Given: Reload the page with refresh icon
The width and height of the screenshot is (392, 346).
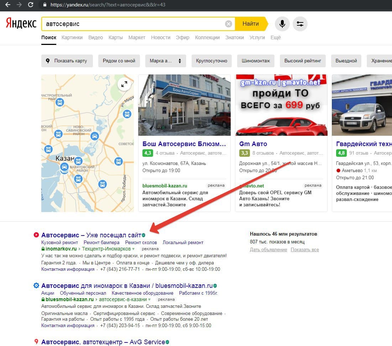Looking at the screenshot, I should 31,5.
